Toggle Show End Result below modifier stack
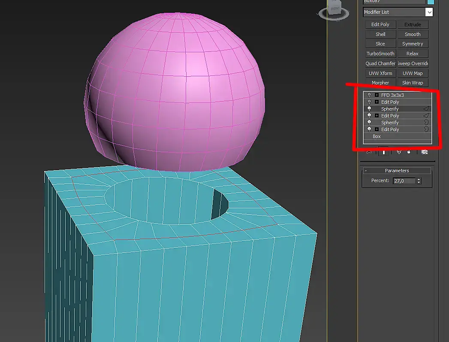Screen dimensions: 449x342 coord(384,152)
